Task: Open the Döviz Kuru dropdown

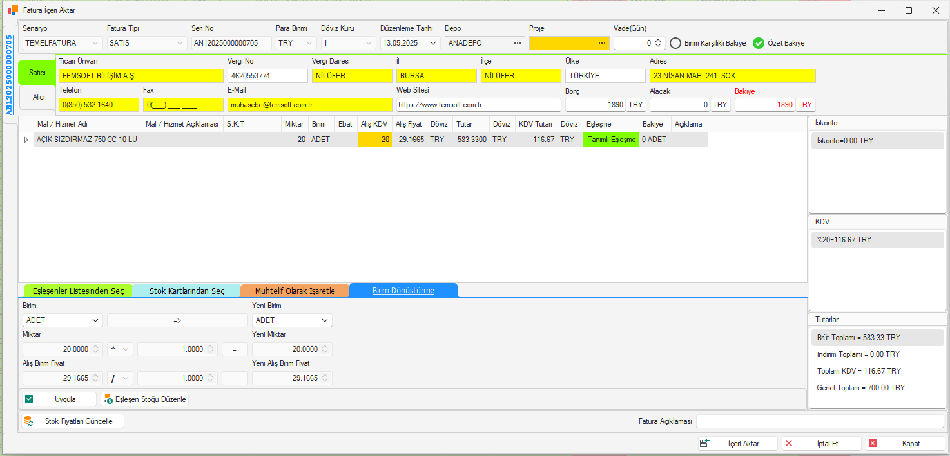Action: tap(369, 43)
